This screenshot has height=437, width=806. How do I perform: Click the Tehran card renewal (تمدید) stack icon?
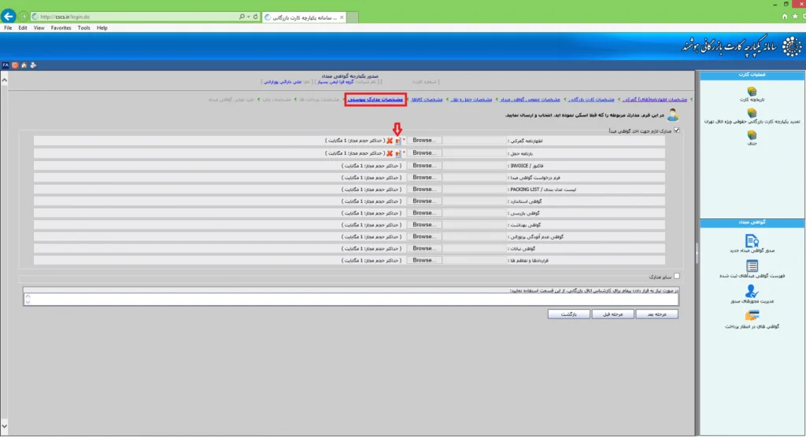tap(752, 113)
